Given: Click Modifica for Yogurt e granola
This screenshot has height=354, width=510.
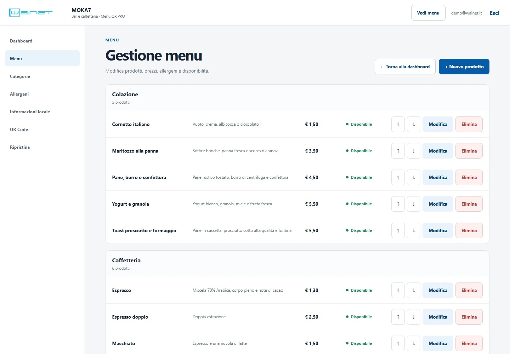Looking at the screenshot, I should tap(438, 204).
